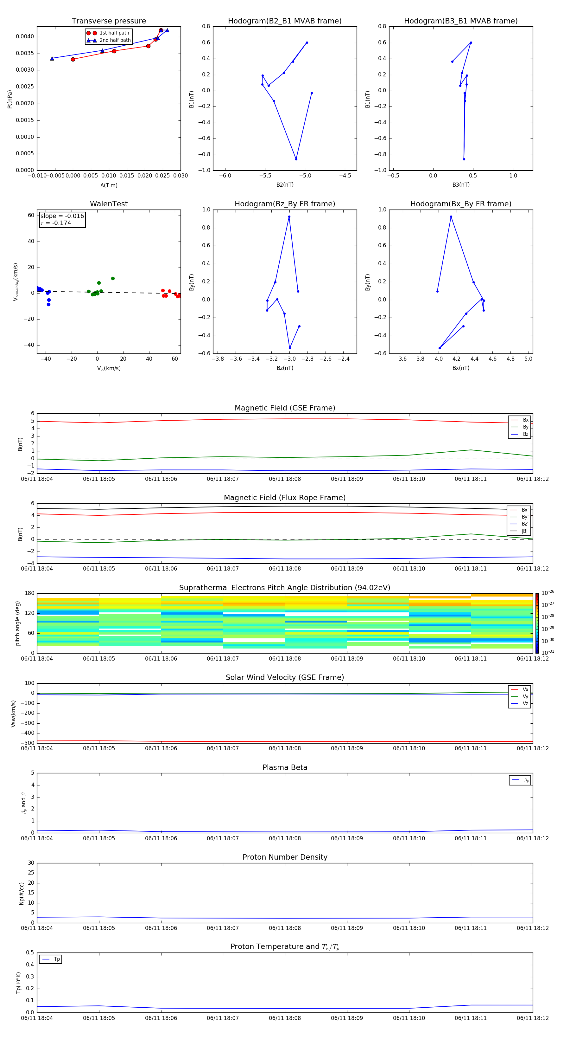Click the βp legend in Plasma Beta panel
570x1046 pixels.
pos(520,780)
